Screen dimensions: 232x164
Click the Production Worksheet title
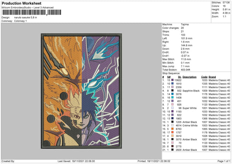(x=21, y=3)
